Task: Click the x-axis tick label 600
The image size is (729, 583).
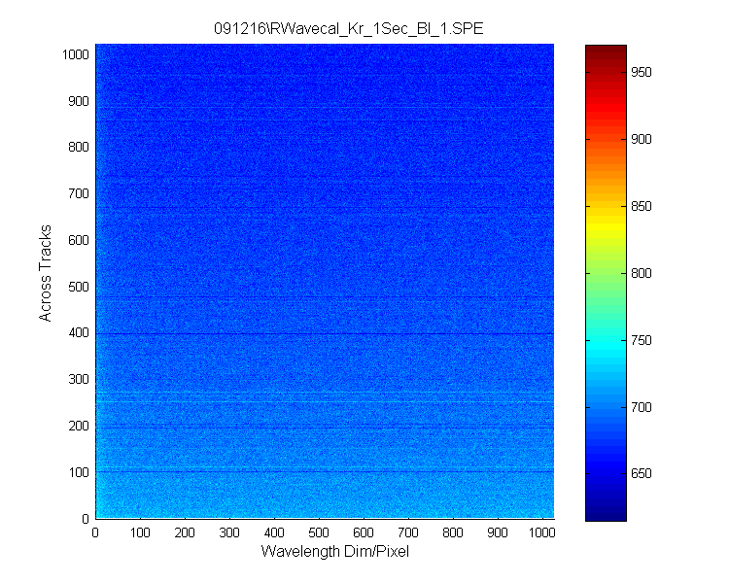Action: point(364,532)
